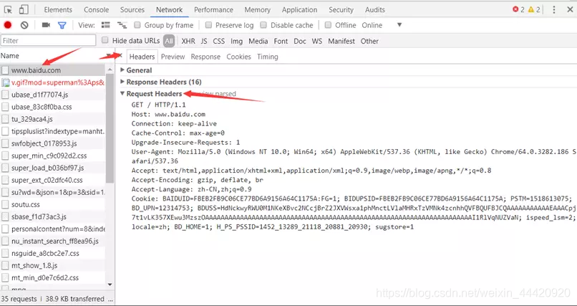This screenshot has height=306, width=577.
Task: Select swfobject_0178953.js request
Action: [x=53, y=143]
